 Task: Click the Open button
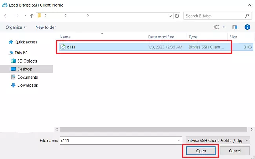tap(201, 151)
